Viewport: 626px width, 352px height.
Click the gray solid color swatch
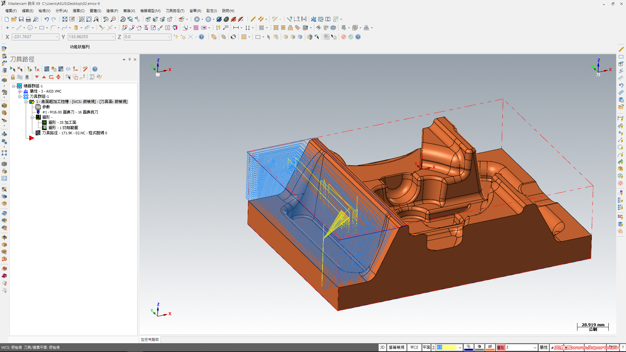(x=479, y=347)
